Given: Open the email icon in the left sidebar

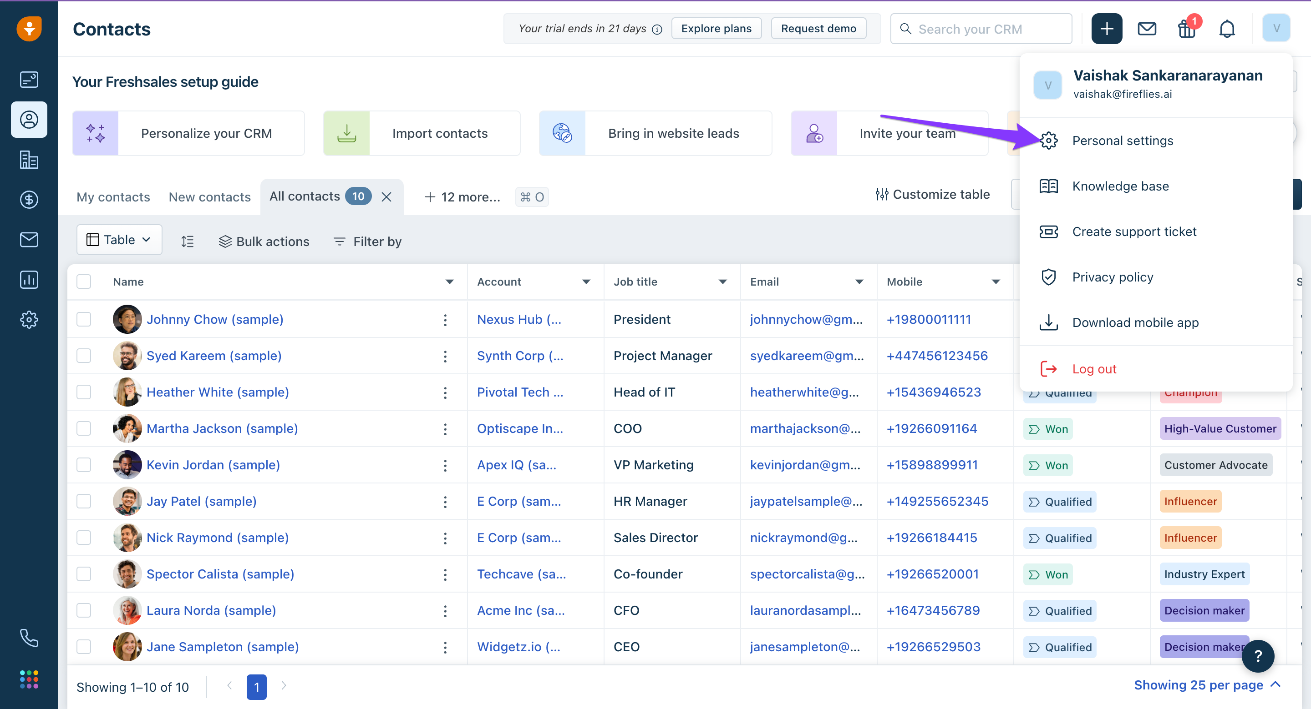Looking at the screenshot, I should (x=29, y=240).
